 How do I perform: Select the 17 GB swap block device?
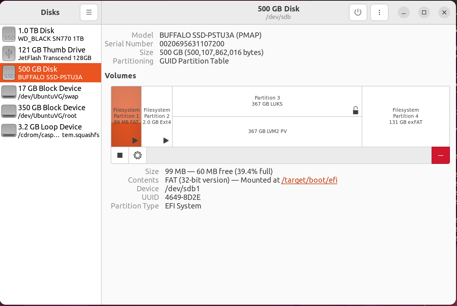point(51,92)
